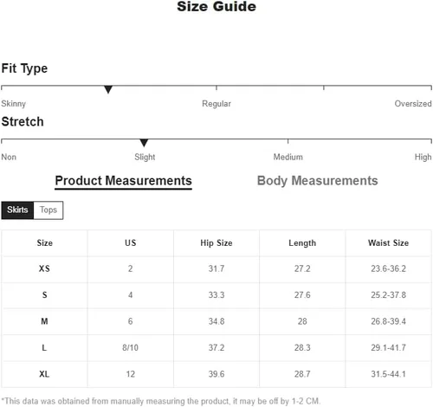Switch to Body Measurements tab
433x407 pixels.
(x=317, y=181)
